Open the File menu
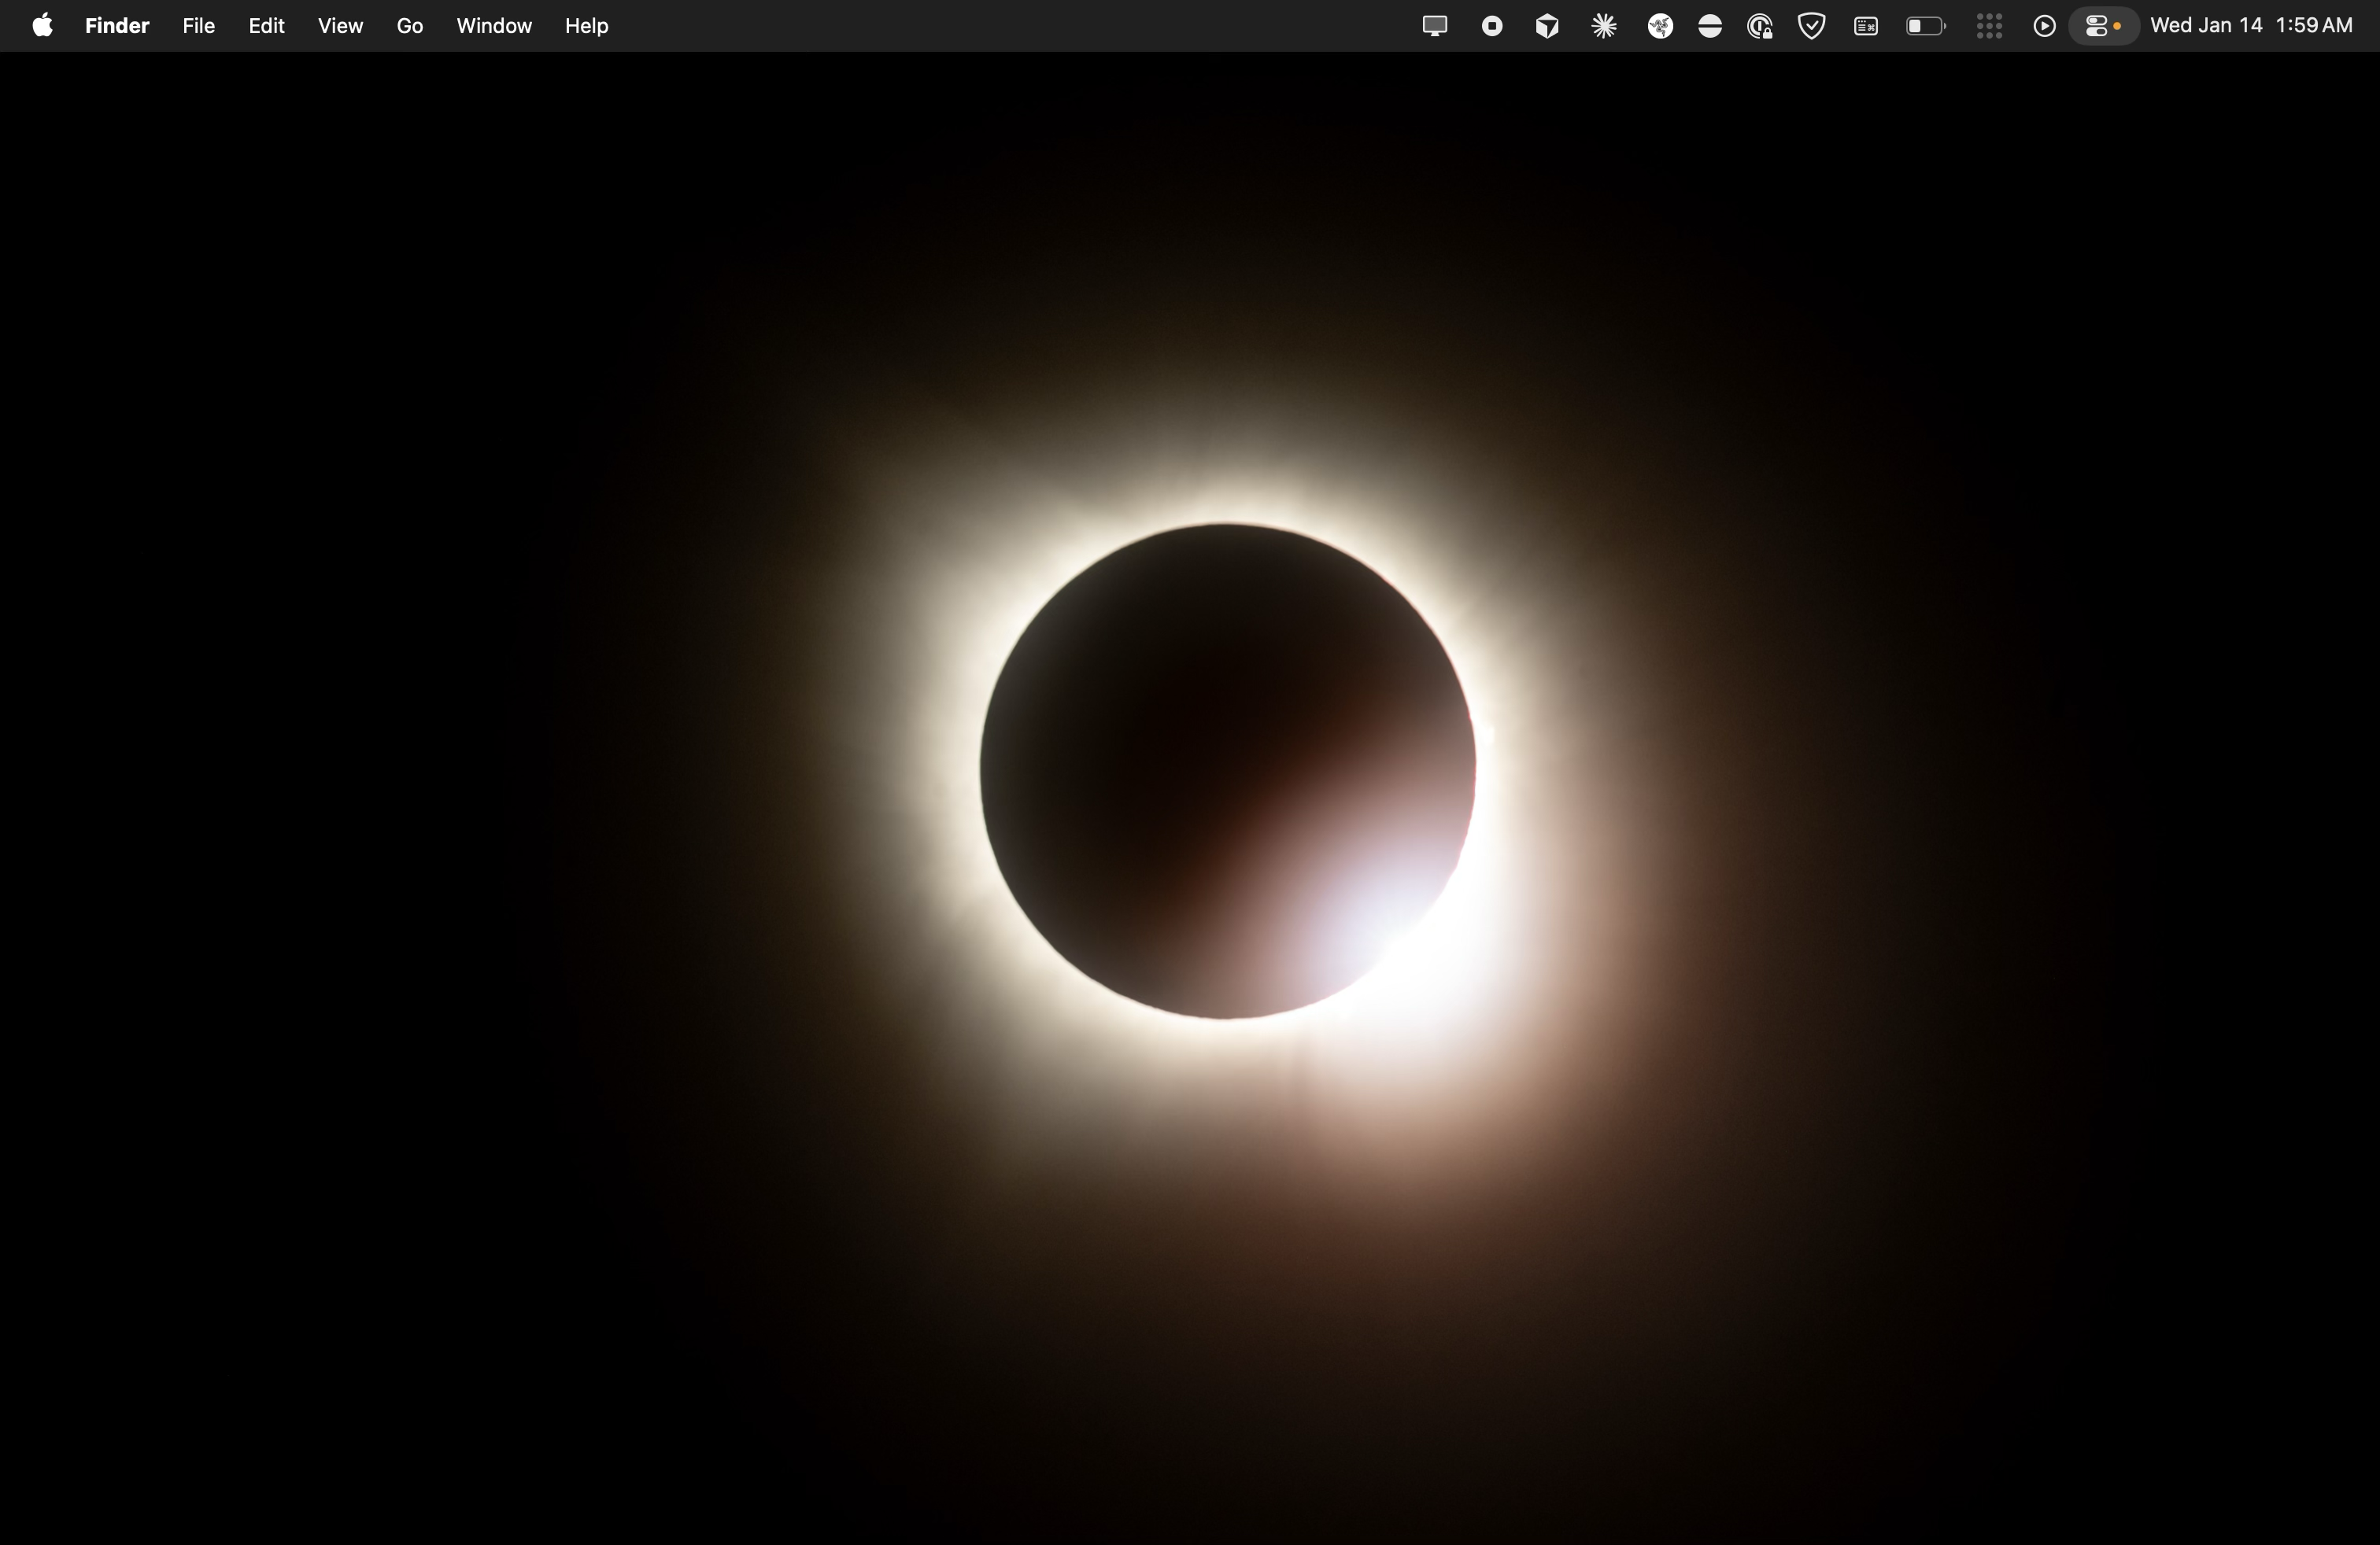 198,26
